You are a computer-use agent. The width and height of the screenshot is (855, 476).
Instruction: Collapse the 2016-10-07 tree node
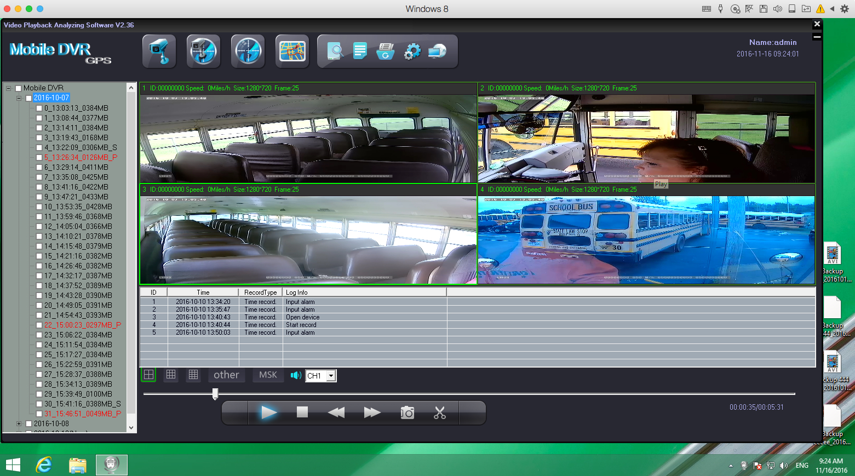[19, 98]
